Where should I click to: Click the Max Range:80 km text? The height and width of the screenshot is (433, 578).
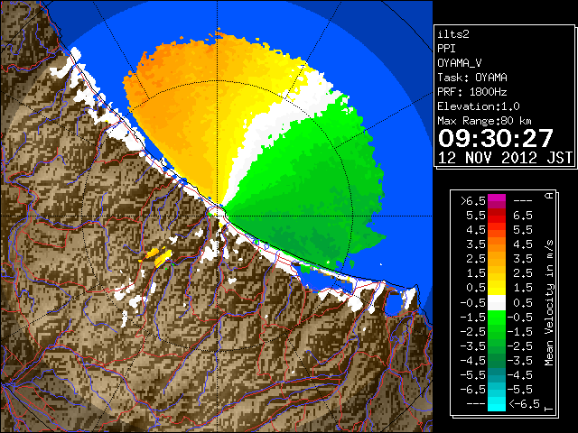(x=484, y=121)
